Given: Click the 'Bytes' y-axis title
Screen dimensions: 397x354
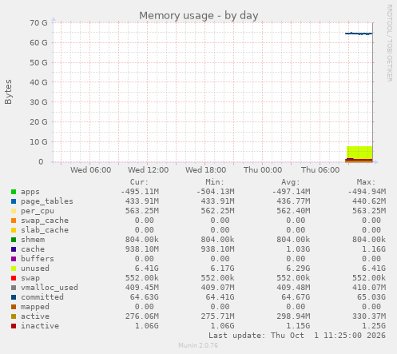Looking at the screenshot, I should coord(8,92).
